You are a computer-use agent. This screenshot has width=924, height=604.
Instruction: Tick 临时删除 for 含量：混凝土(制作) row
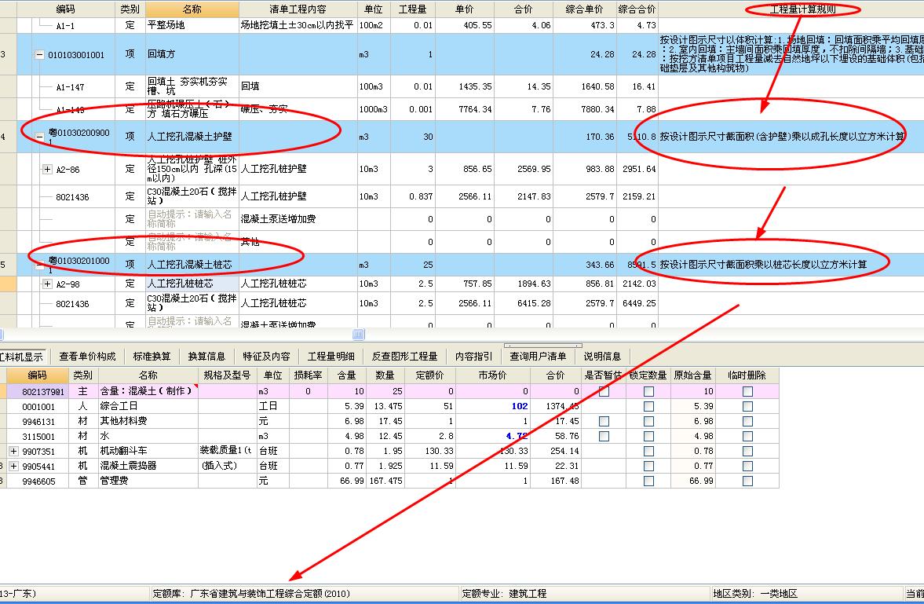748,391
